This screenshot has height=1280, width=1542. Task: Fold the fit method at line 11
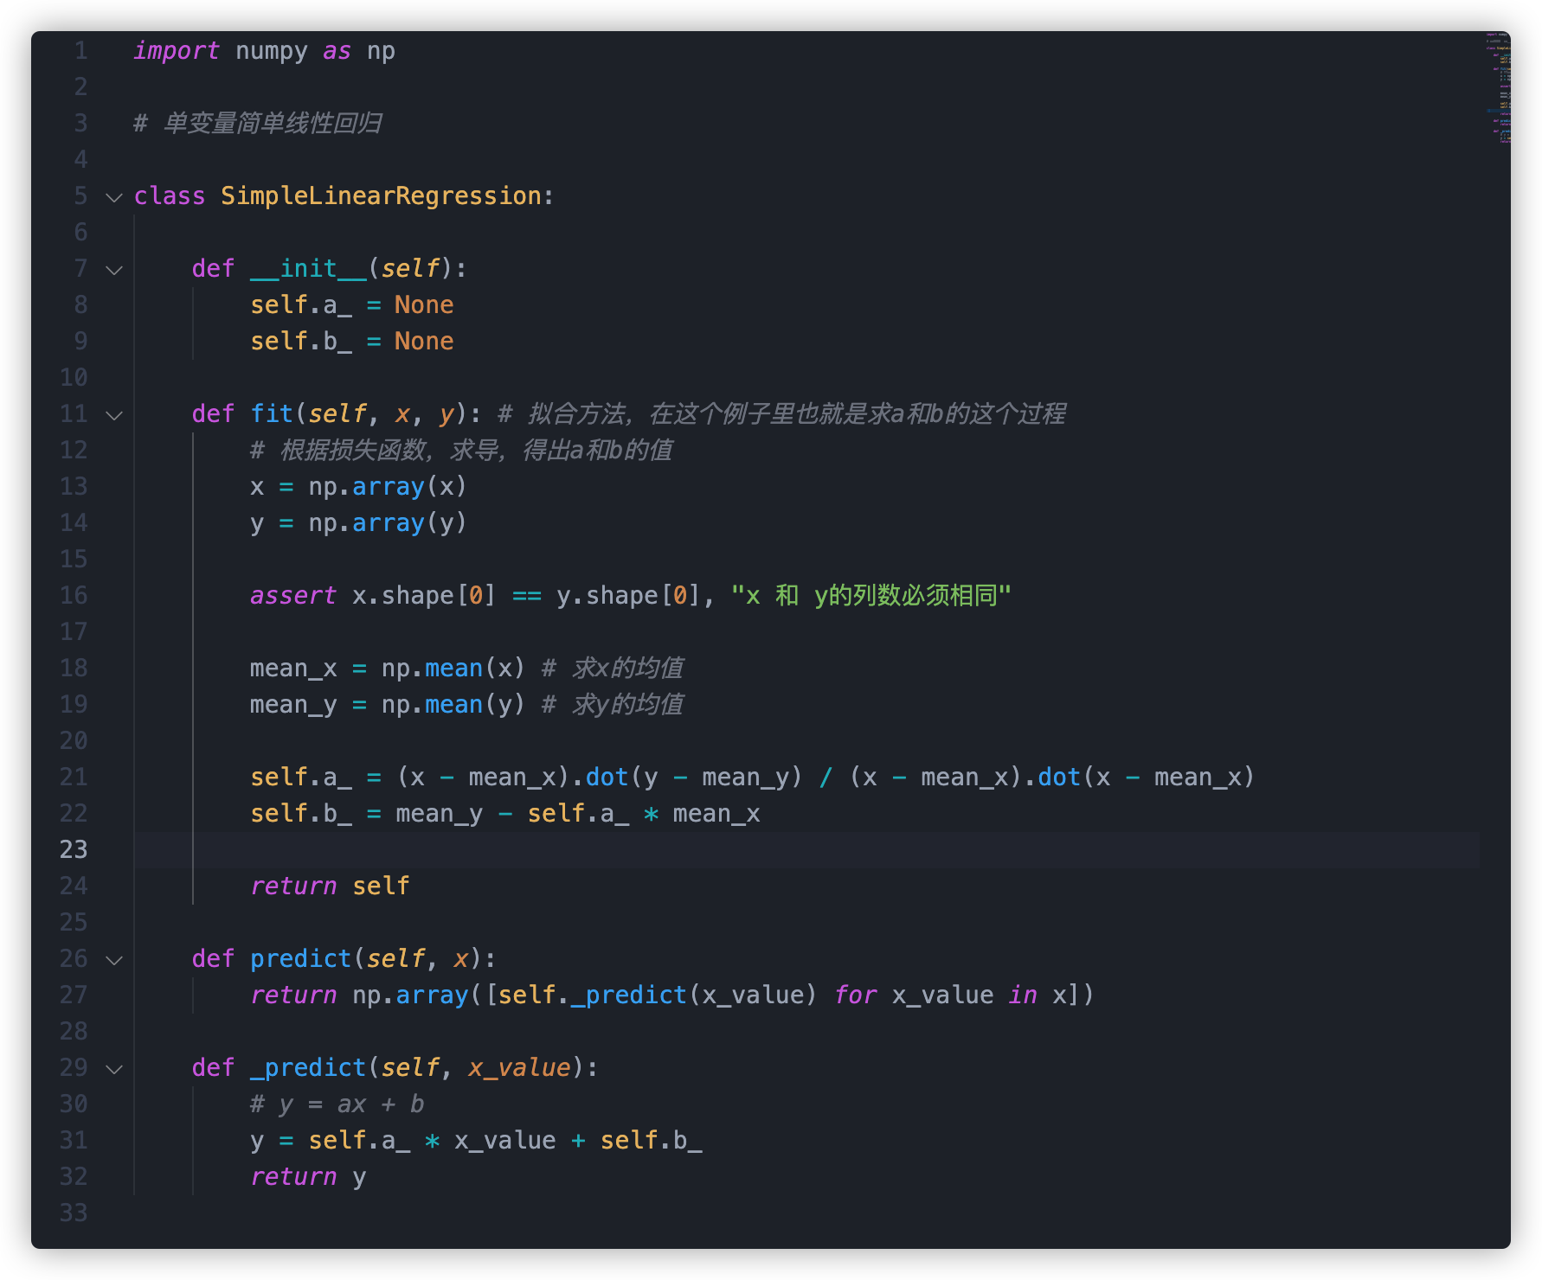pos(114,415)
